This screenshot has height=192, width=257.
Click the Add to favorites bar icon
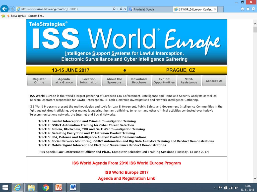click(3, 16)
